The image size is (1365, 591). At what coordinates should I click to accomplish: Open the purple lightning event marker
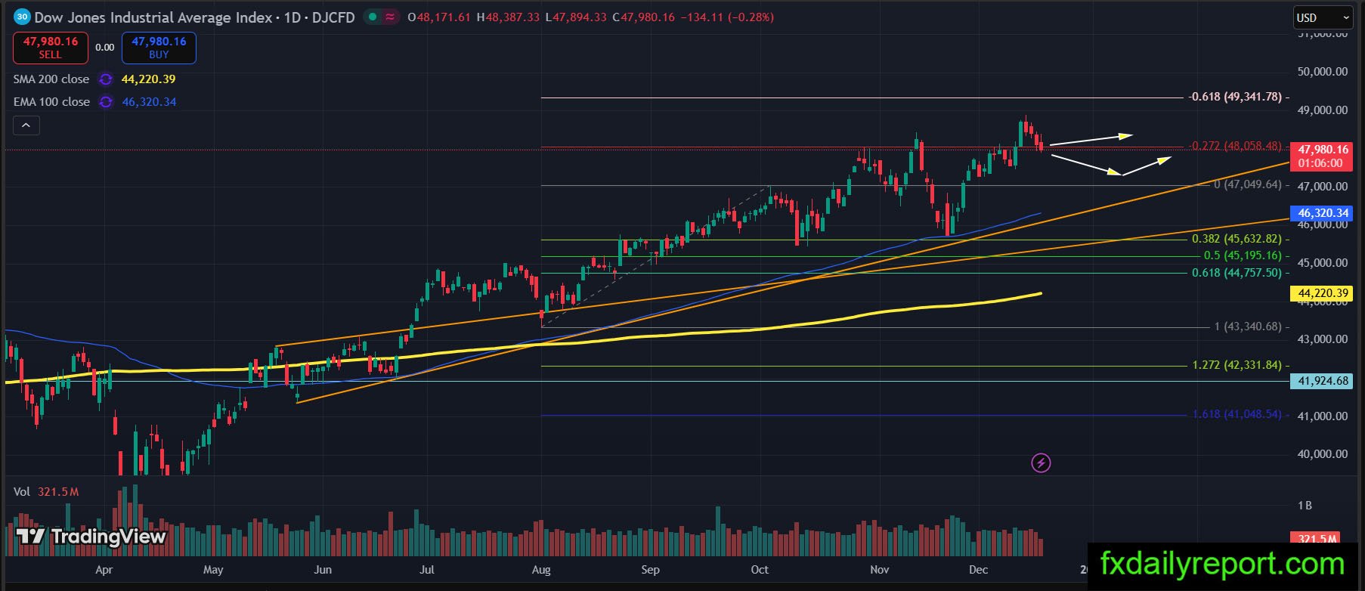pos(1041,463)
